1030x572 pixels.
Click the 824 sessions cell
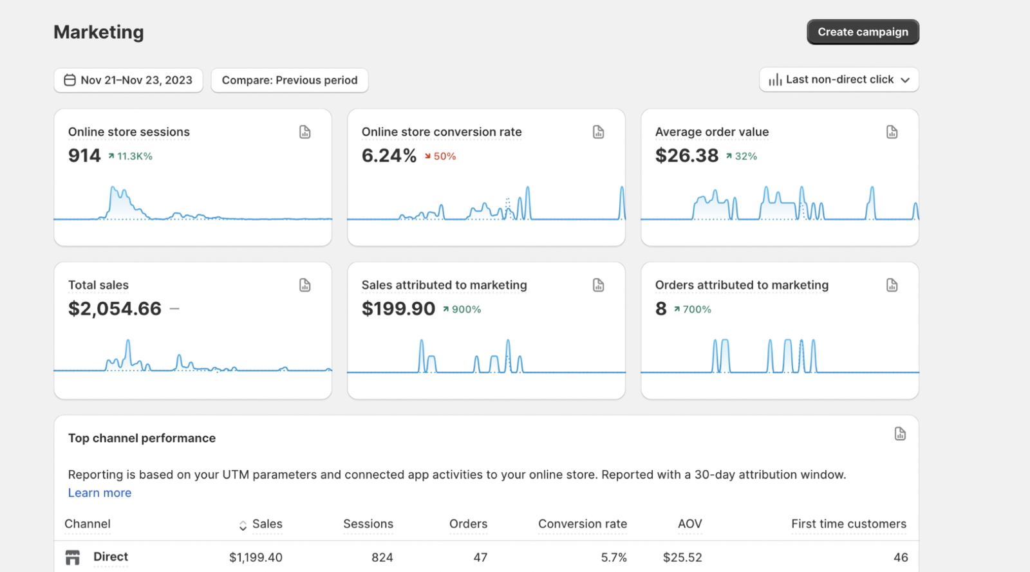pos(382,558)
